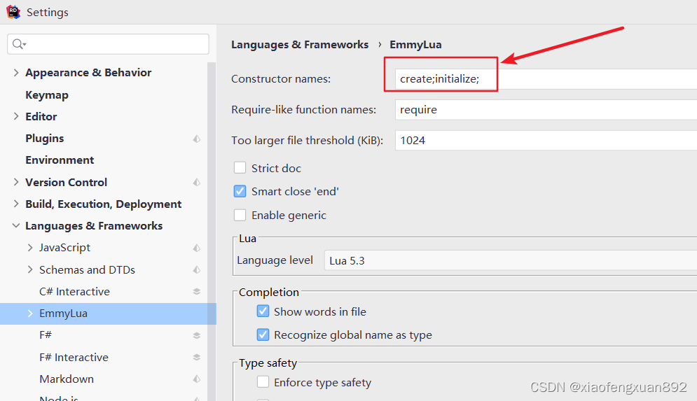Click the EmmyLua breadcrumb label
This screenshot has height=401, width=697.
[415, 44]
